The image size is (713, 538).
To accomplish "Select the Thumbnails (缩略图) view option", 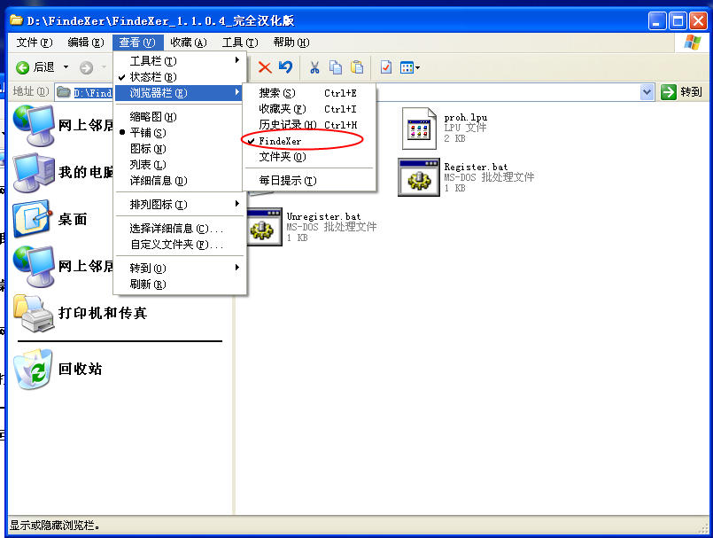I will point(180,117).
